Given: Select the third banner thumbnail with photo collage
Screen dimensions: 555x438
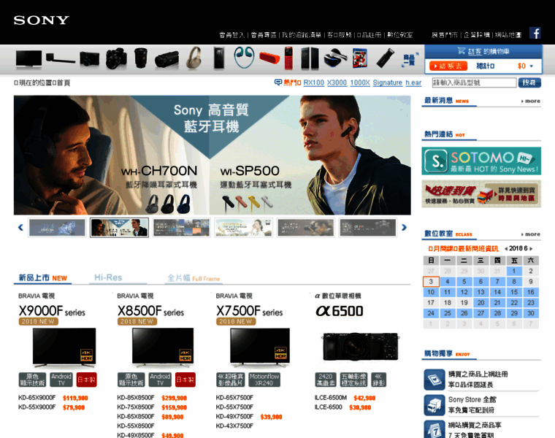Looking at the screenshot, I should tap(181, 228).
